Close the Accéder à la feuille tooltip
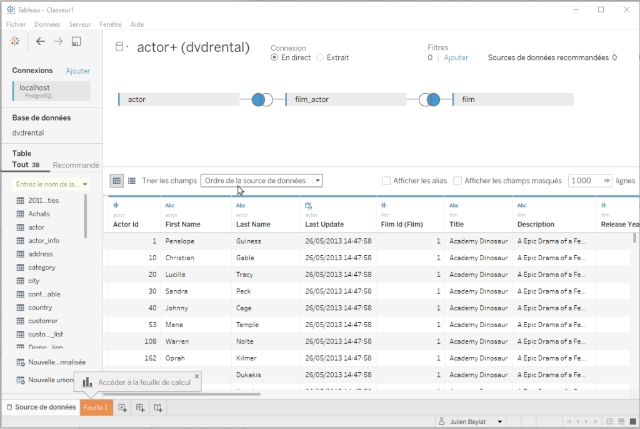 (197, 376)
